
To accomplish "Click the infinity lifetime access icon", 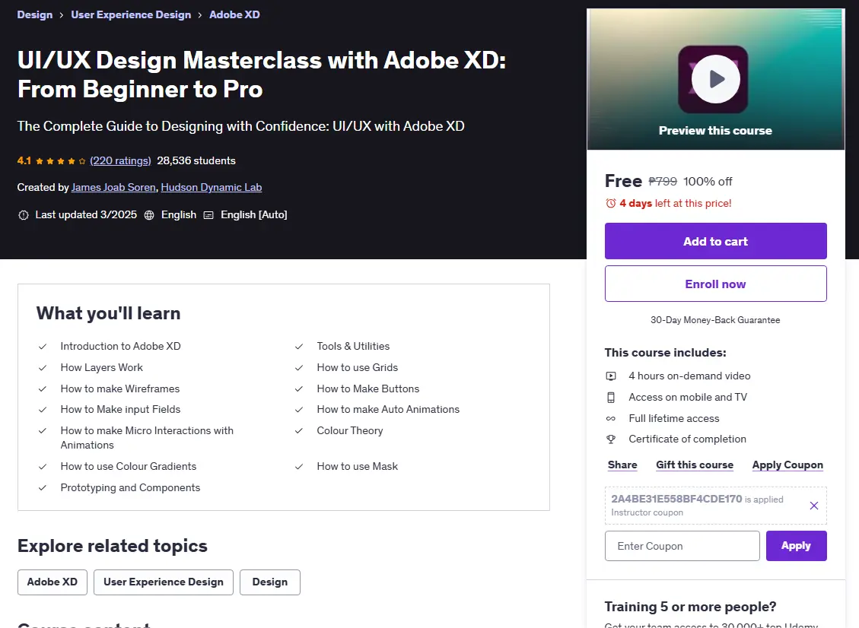I will (x=611, y=418).
